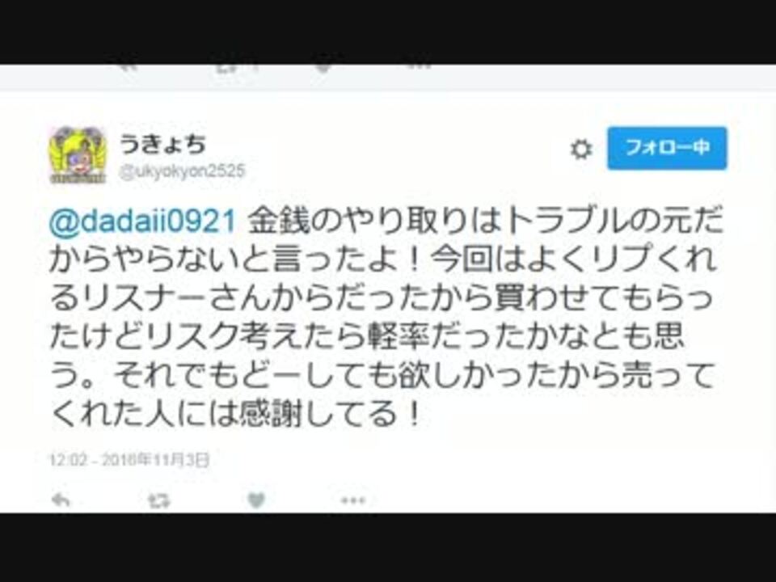
Task: Open the three-dots more options menu
Action: click(353, 501)
